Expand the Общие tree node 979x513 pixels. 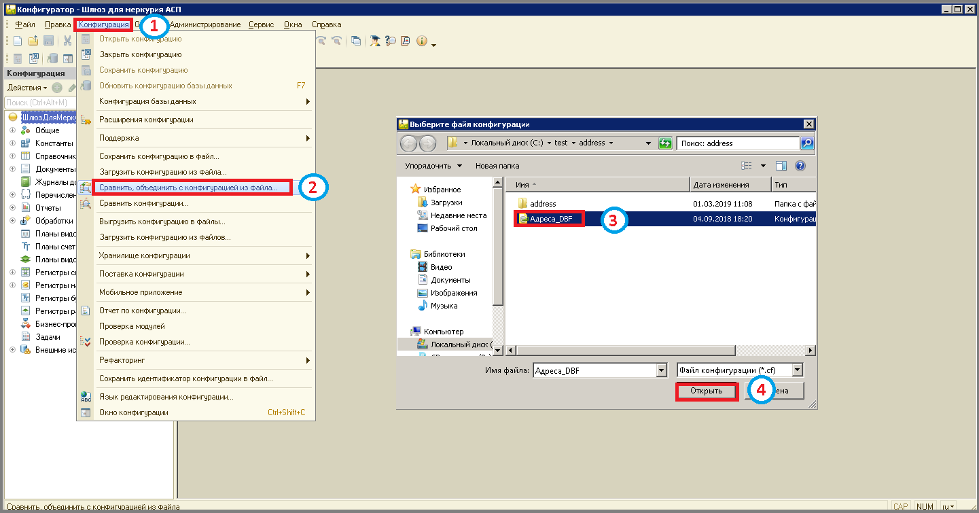[x=12, y=130]
